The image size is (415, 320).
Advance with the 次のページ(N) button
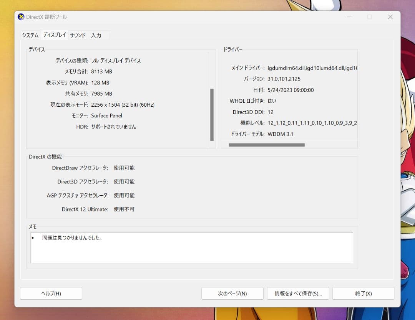[x=232, y=293]
